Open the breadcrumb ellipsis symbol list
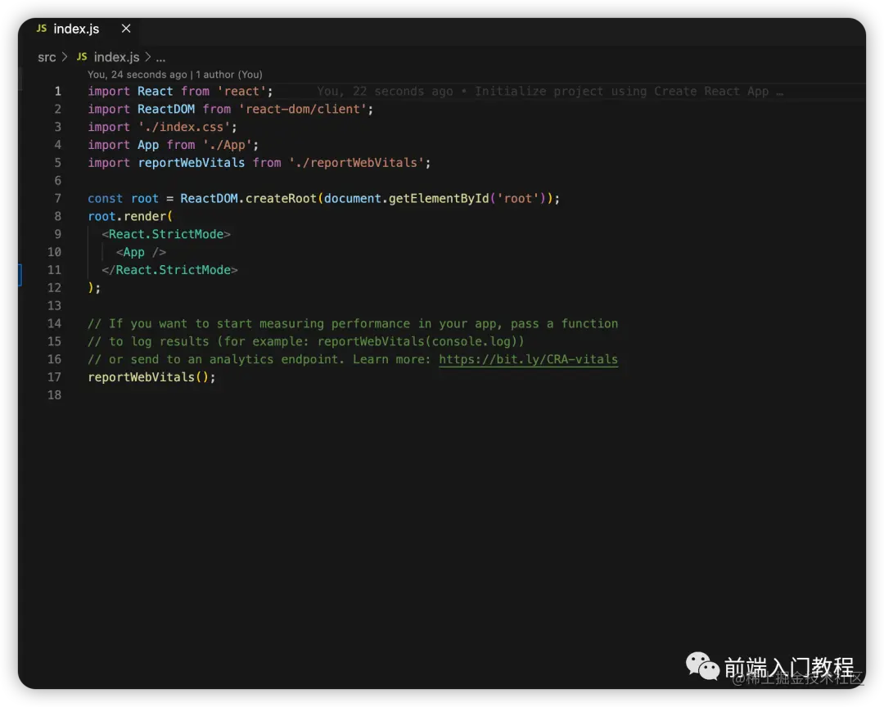This screenshot has height=707, width=884. click(160, 57)
